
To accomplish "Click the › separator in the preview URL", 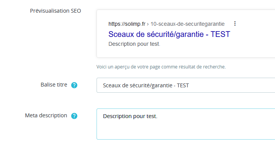I will coord(148,24).
